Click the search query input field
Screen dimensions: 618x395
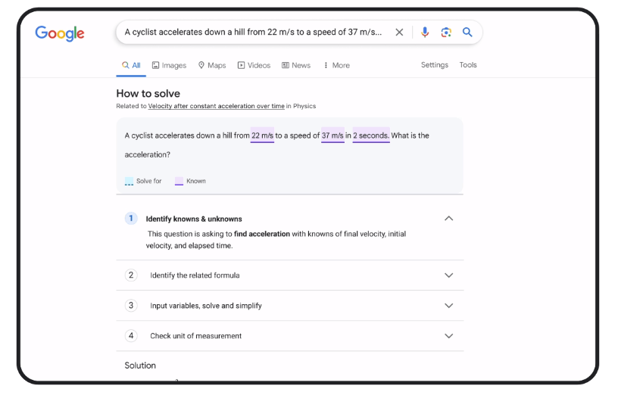coord(253,33)
